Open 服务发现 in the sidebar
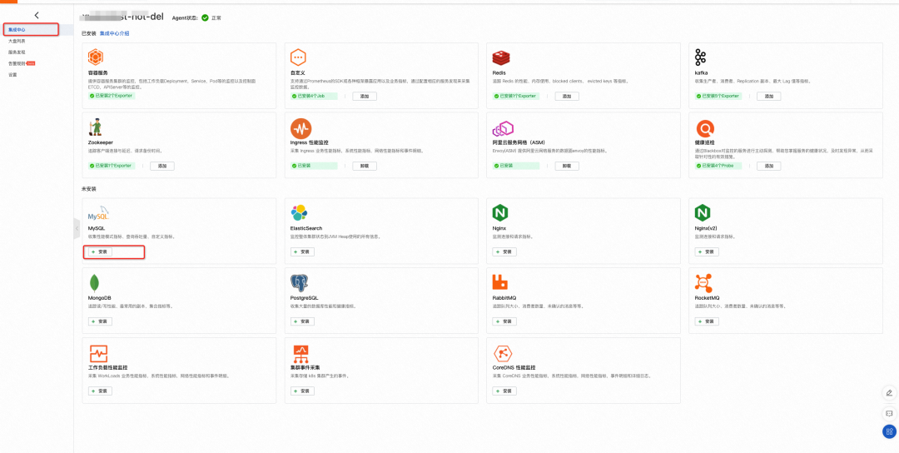The height and width of the screenshot is (453, 899). coord(17,52)
